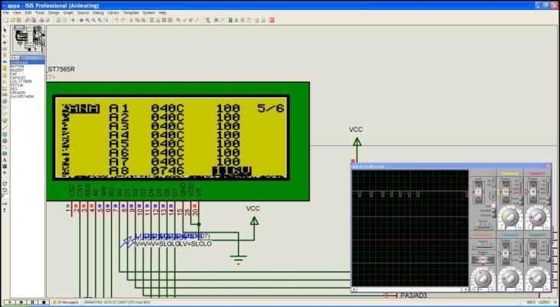Click the Cut scissors icon

(131, 21)
